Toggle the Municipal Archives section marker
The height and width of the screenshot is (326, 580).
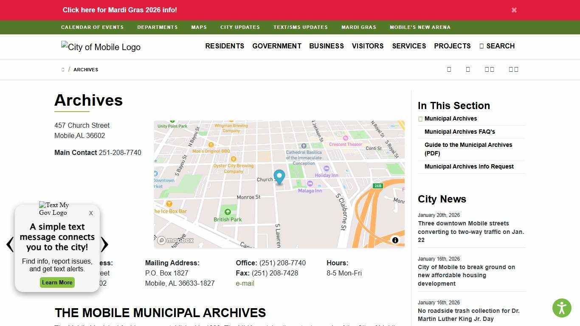tap(420, 119)
